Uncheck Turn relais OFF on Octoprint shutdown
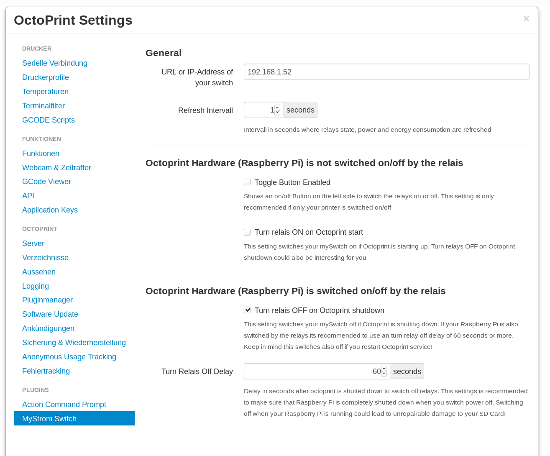Screen dimensions: 550x456 [247, 310]
